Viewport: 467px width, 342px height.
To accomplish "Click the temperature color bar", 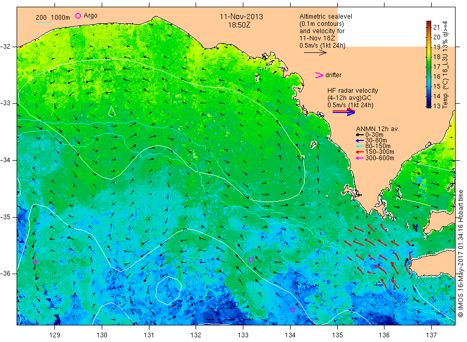I will [429, 64].
